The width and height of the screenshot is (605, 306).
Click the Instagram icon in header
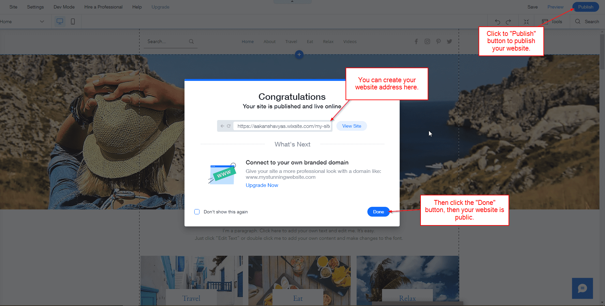pyautogui.click(x=427, y=41)
